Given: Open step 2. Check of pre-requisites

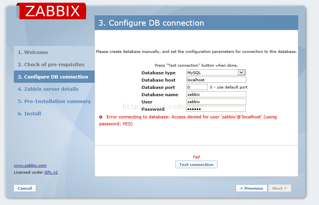Looking at the screenshot, I should click(51, 64).
